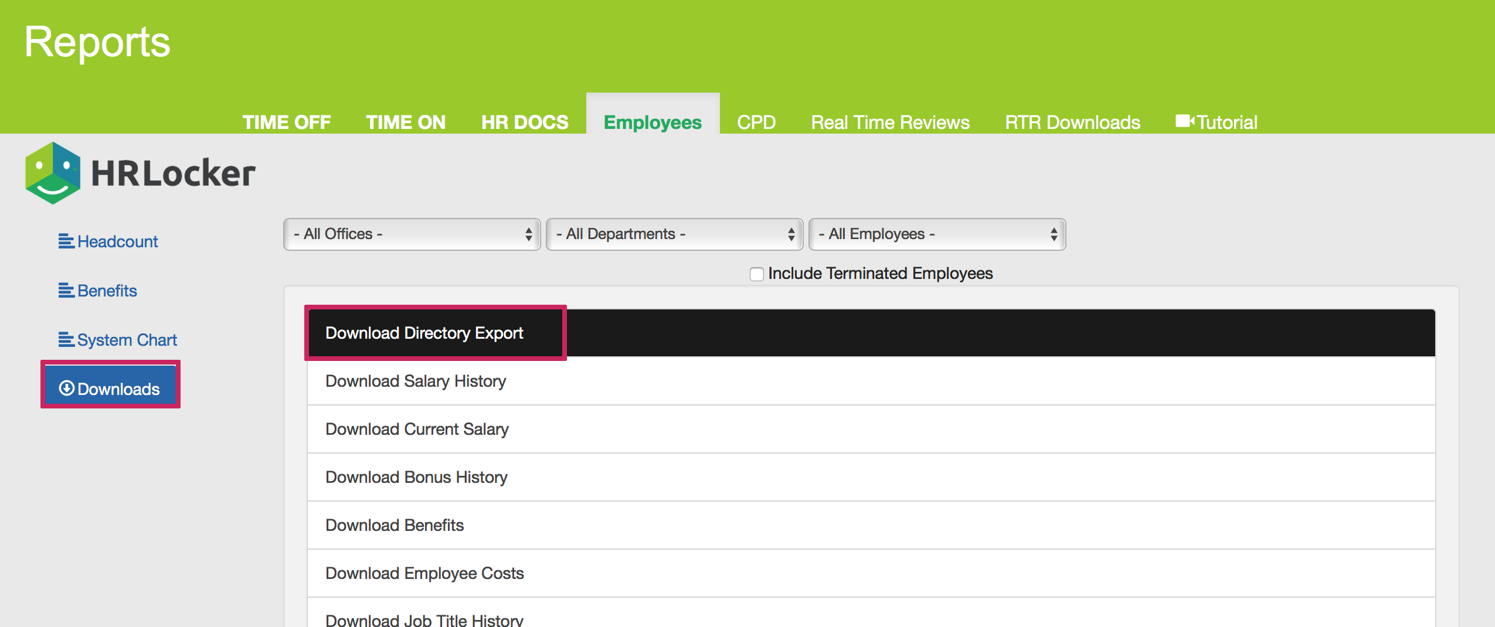Click Download Salary History

tap(416, 381)
